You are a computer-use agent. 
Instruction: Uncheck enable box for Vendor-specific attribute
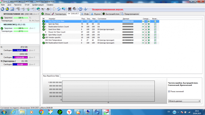pyautogui.click(x=155, y=38)
